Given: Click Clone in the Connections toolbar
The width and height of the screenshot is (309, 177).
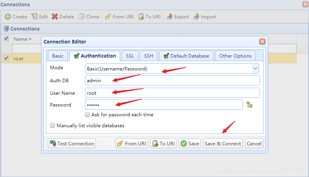Looking at the screenshot, I should [89, 17].
